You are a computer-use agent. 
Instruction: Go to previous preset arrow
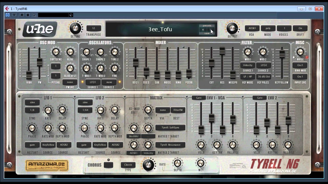tap(203, 30)
